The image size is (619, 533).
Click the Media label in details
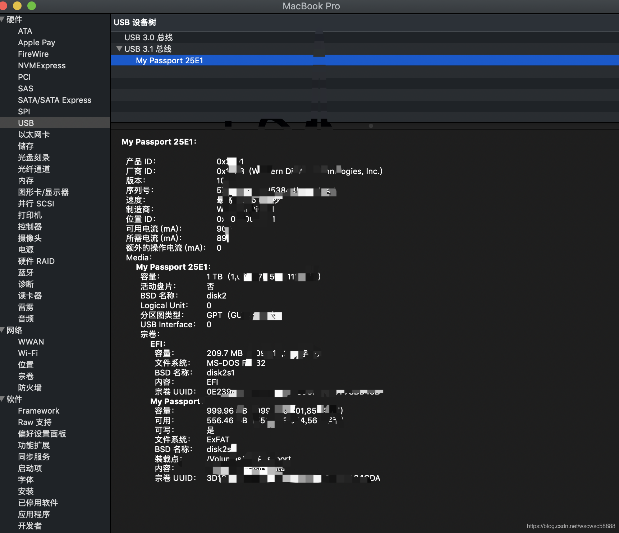click(139, 258)
